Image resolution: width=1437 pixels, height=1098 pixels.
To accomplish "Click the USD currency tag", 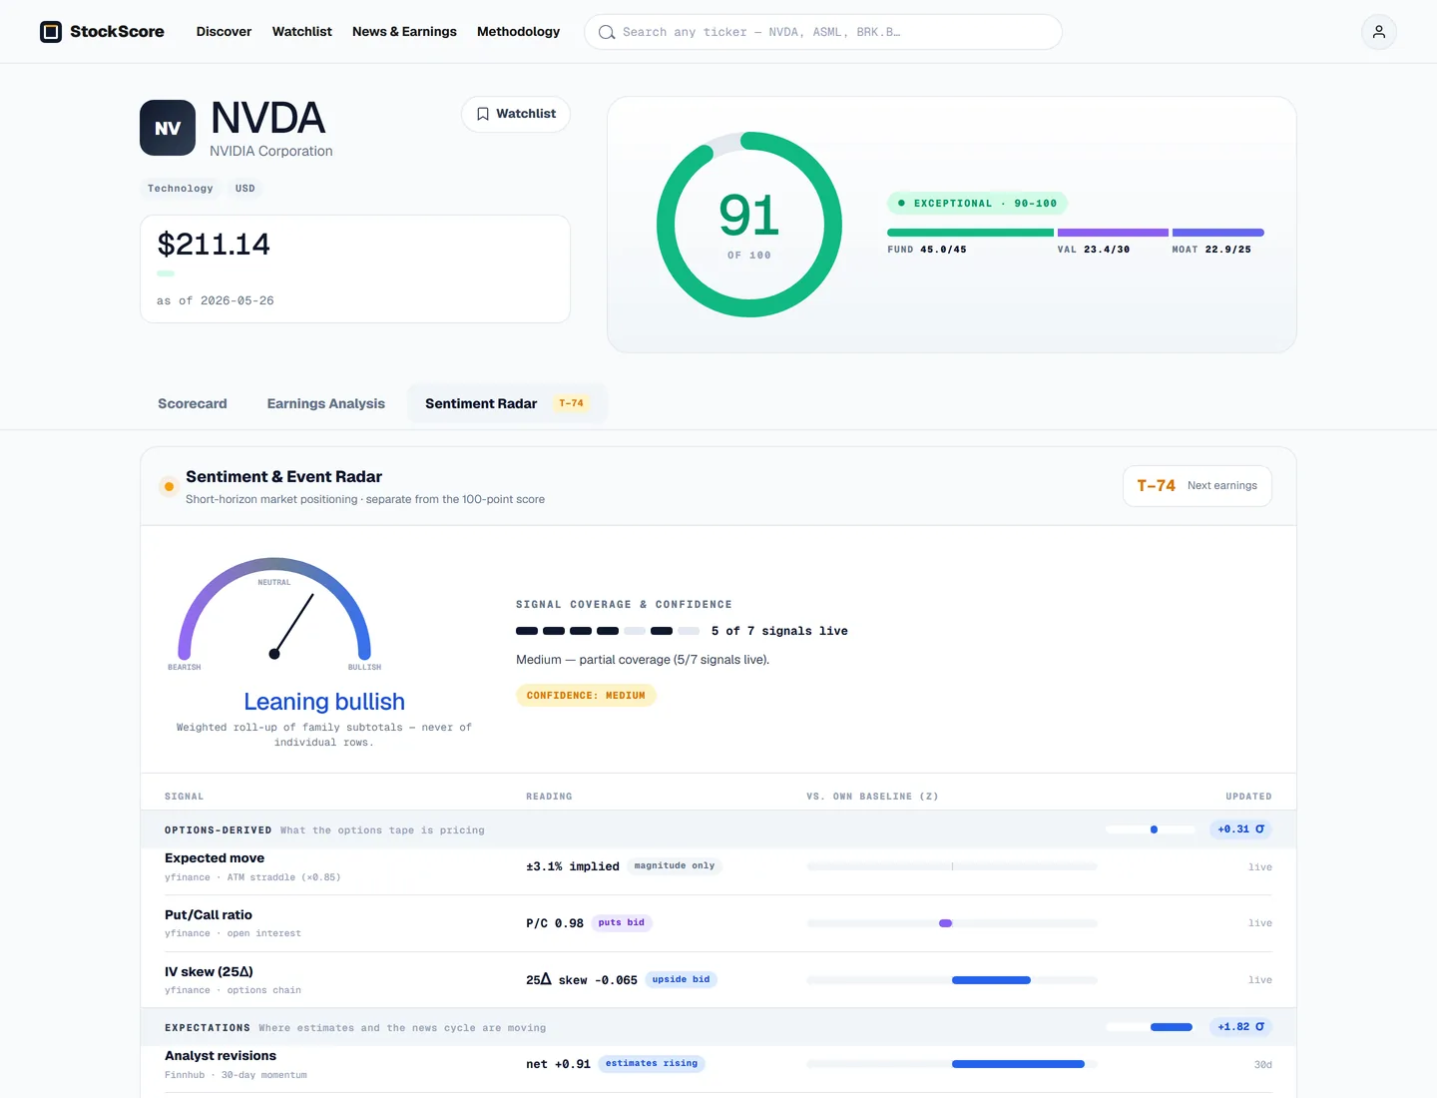I will pyautogui.click(x=245, y=188).
